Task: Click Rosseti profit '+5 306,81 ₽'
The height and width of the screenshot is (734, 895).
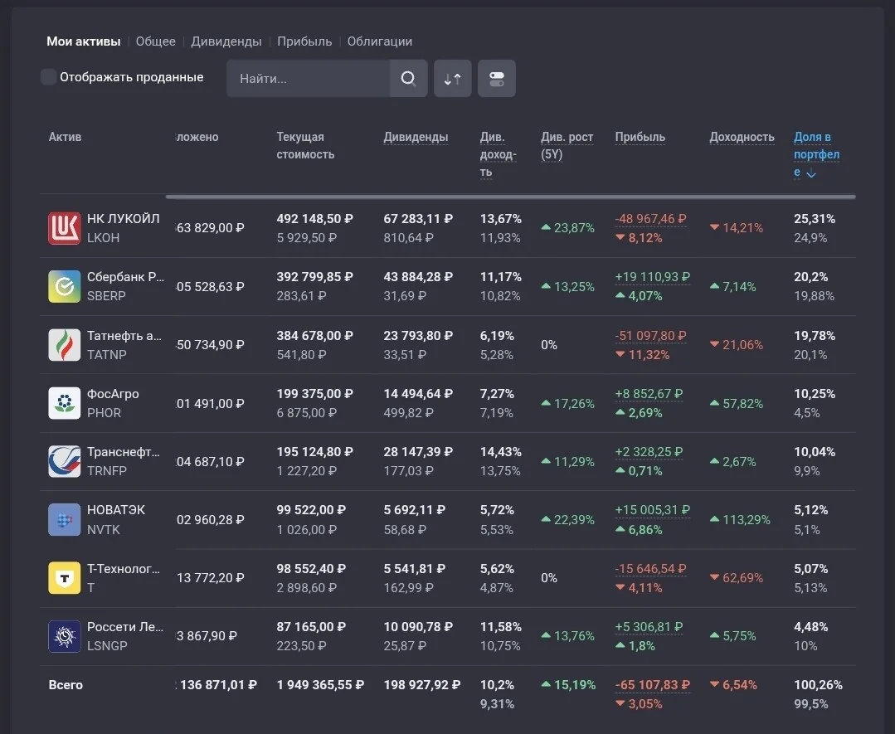Action: click(x=649, y=627)
